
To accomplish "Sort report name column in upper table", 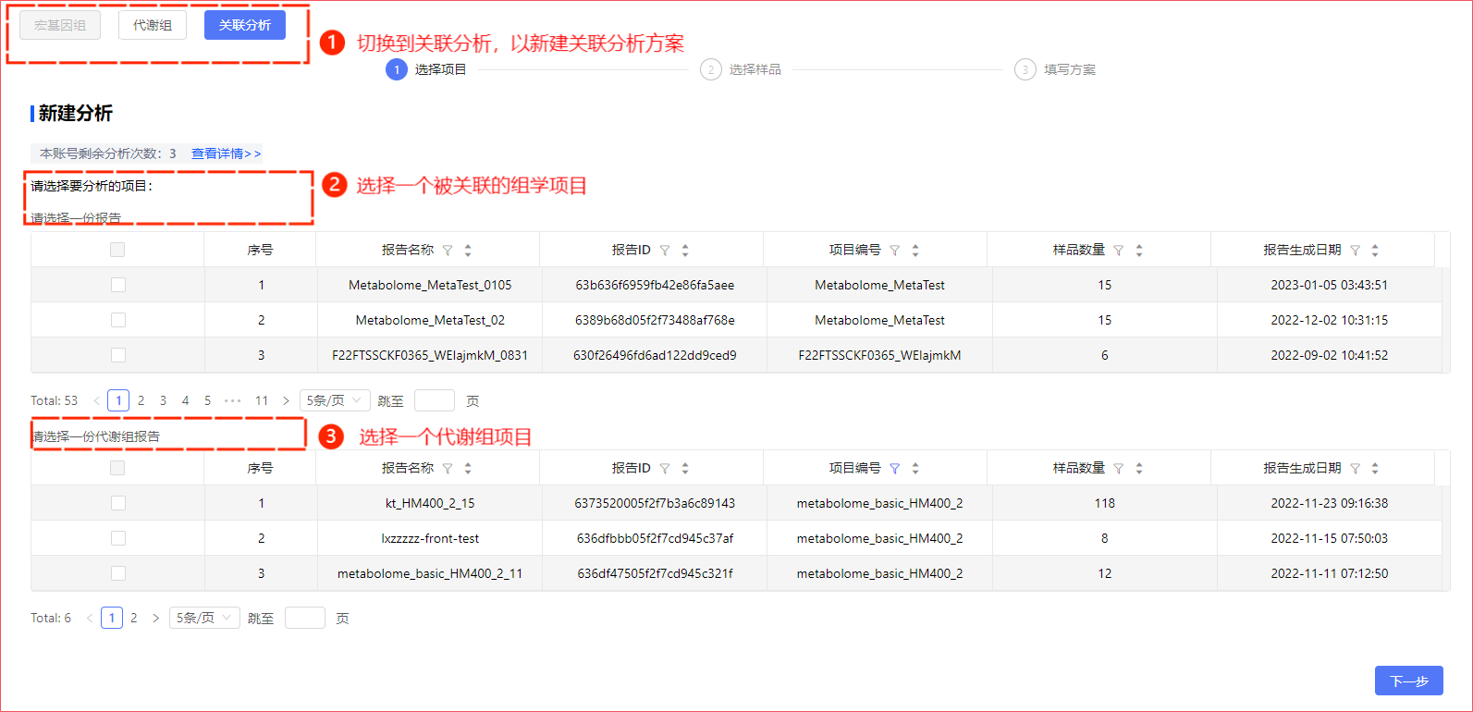I will [x=468, y=251].
